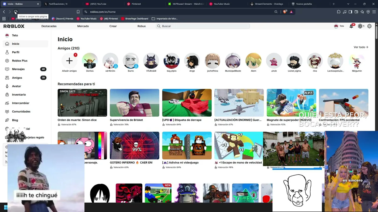Open the Mensajes icon in sidebar

click(x=7, y=69)
